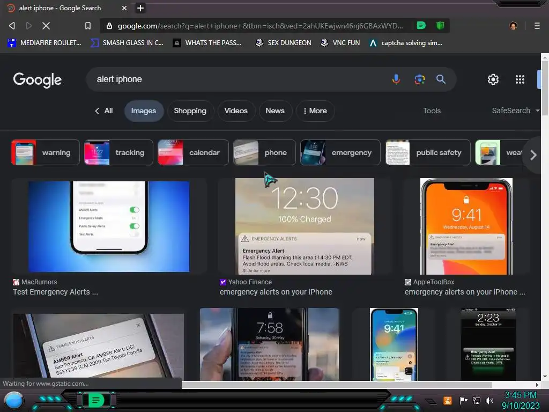Click the magnifier search button

point(441,79)
